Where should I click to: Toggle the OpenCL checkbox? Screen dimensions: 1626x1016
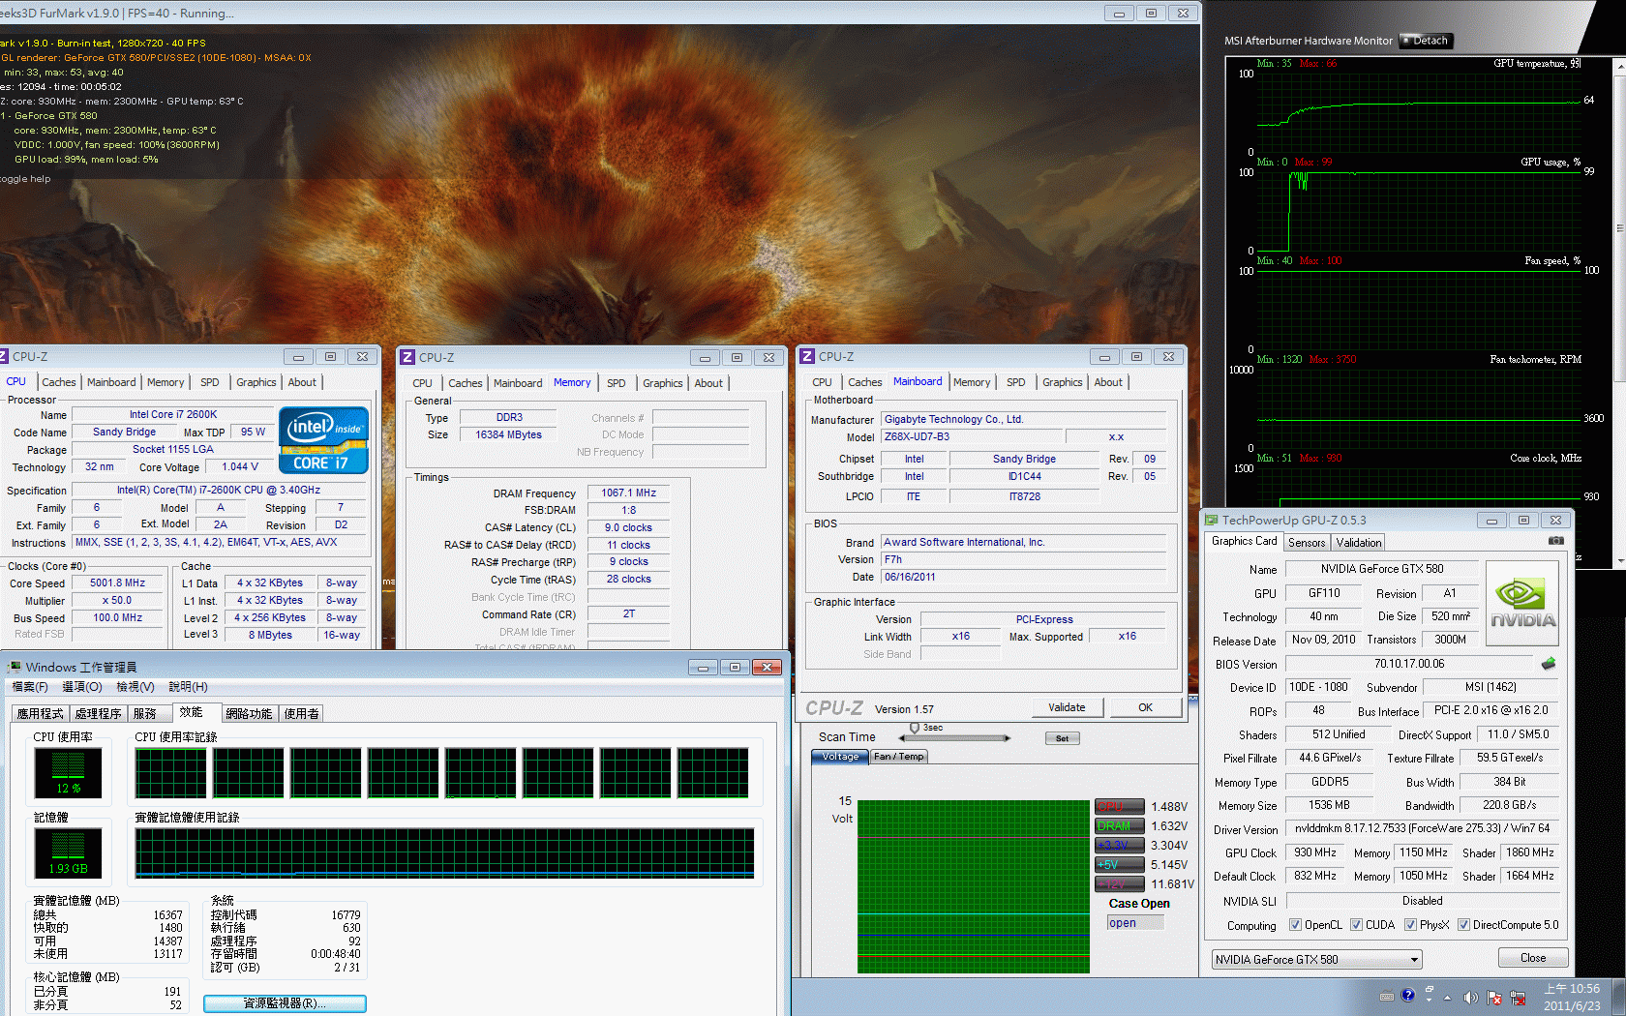click(1295, 925)
